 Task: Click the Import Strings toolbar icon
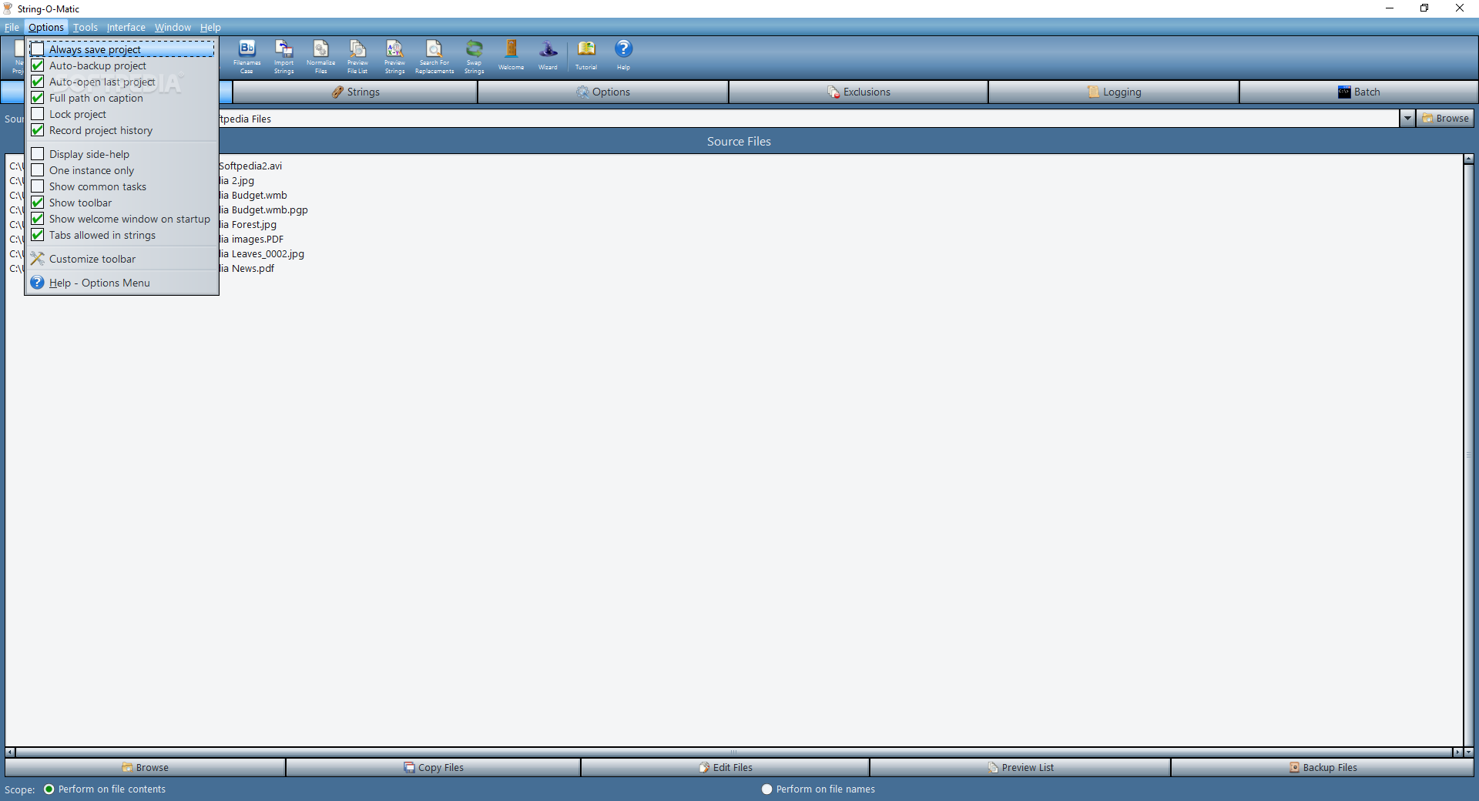click(x=283, y=56)
